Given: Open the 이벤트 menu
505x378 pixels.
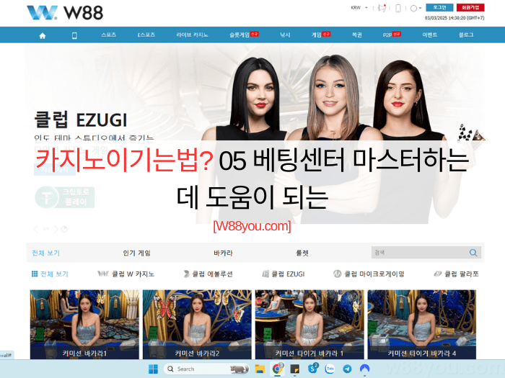Looking at the screenshot, I should tap(430, 35).
